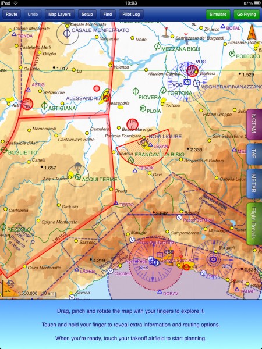The height and width of the screenshot is (349, 262).
Task: Click the Go Flying button
Action: point(246,15)
